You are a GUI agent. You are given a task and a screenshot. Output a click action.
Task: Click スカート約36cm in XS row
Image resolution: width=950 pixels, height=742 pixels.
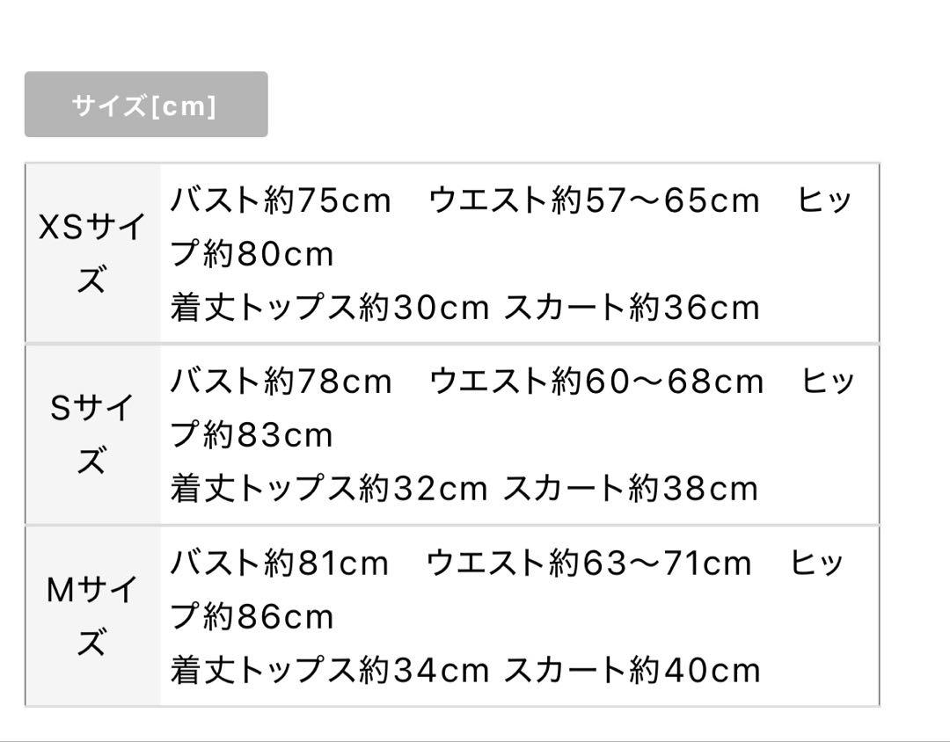632,307
